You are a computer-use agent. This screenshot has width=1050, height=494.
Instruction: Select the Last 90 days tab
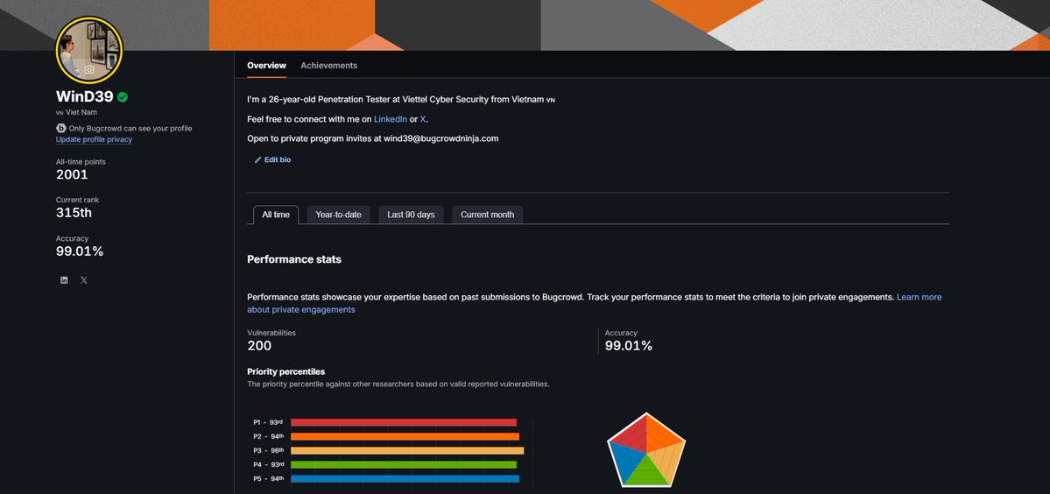point(411,215)
